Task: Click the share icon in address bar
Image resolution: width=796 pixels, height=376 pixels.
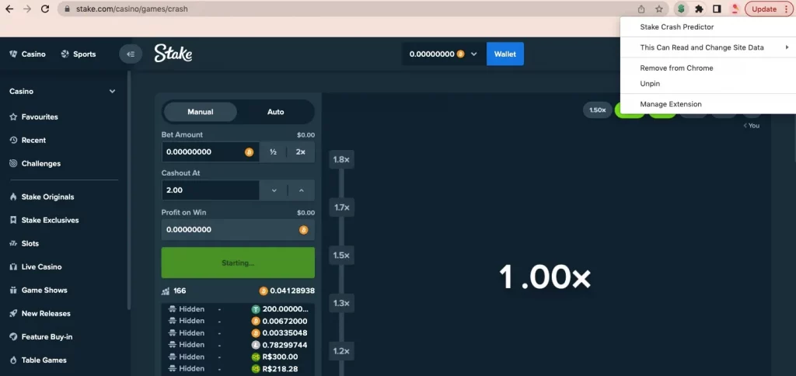Action: (x=641, y=9)
